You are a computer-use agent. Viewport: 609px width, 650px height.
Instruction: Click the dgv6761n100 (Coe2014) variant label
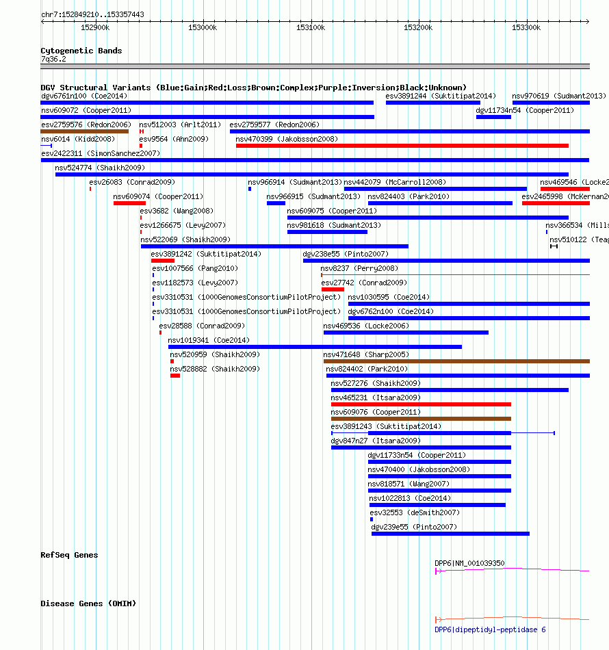point(84,96)
